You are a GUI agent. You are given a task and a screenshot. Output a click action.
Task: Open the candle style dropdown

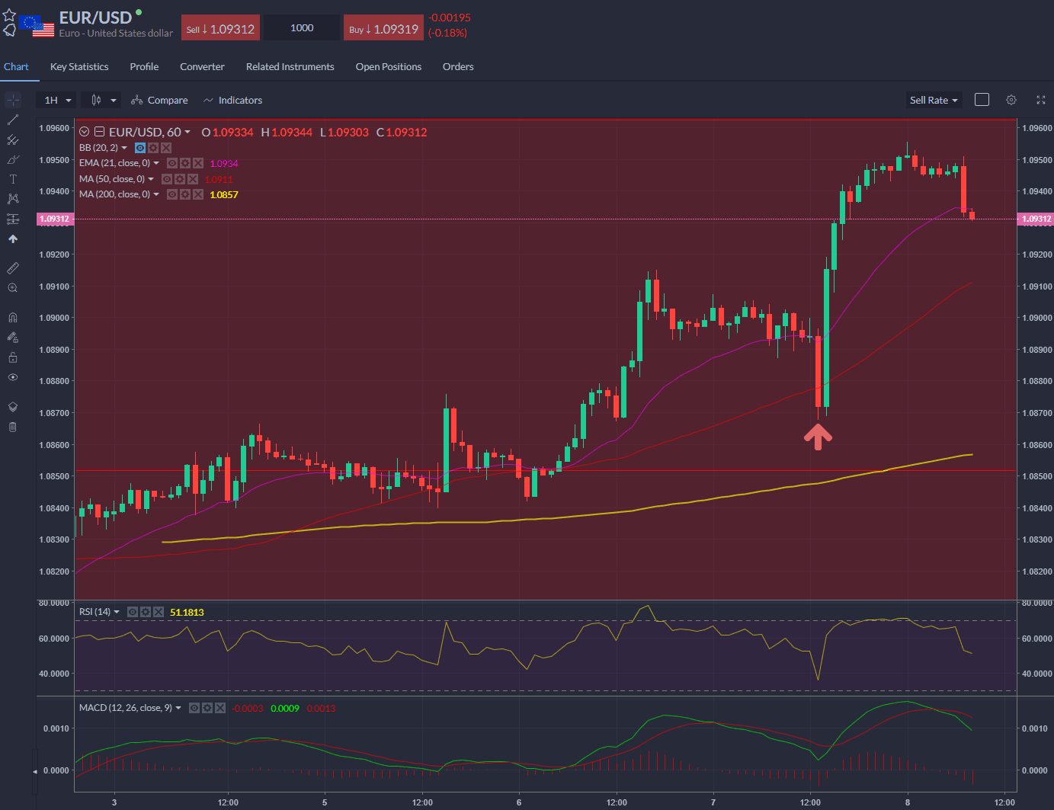click(101, 100)
